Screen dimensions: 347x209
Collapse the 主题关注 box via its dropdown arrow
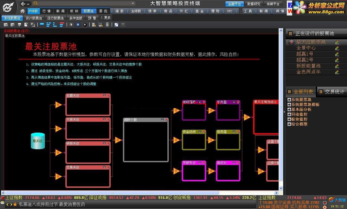click(104, 96)
